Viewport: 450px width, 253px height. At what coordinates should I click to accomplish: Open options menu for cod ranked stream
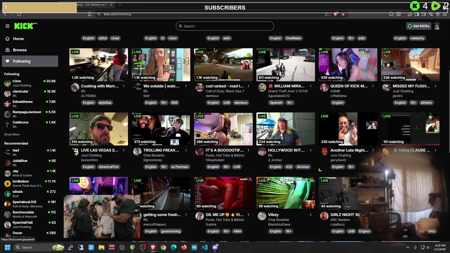[x=248, y=86]
